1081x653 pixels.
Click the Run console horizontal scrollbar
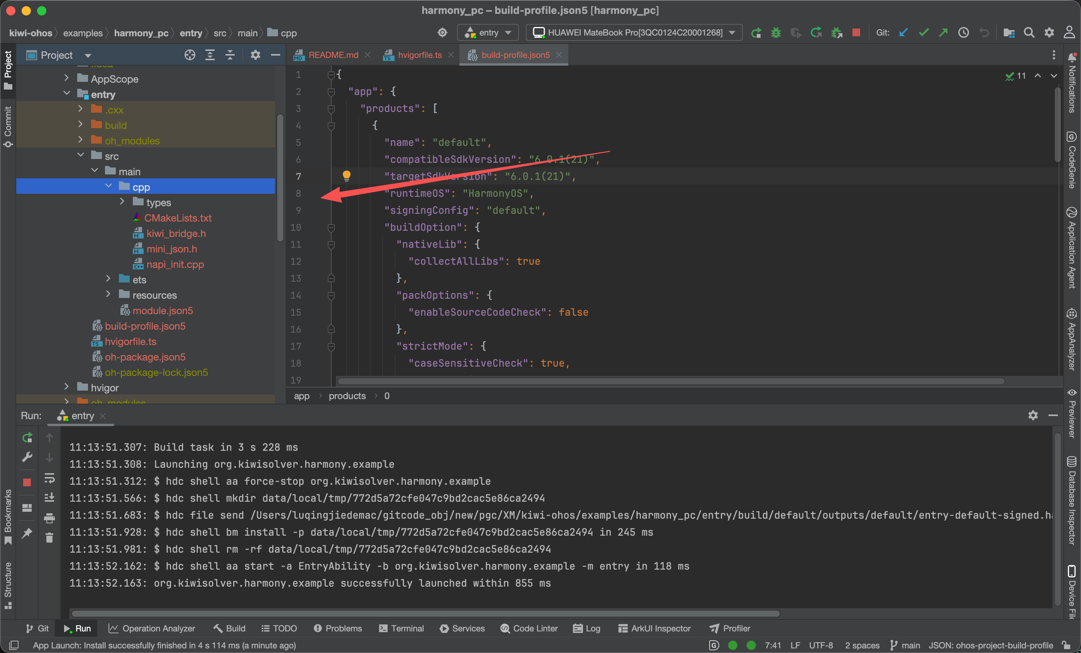tap(425, 613)
